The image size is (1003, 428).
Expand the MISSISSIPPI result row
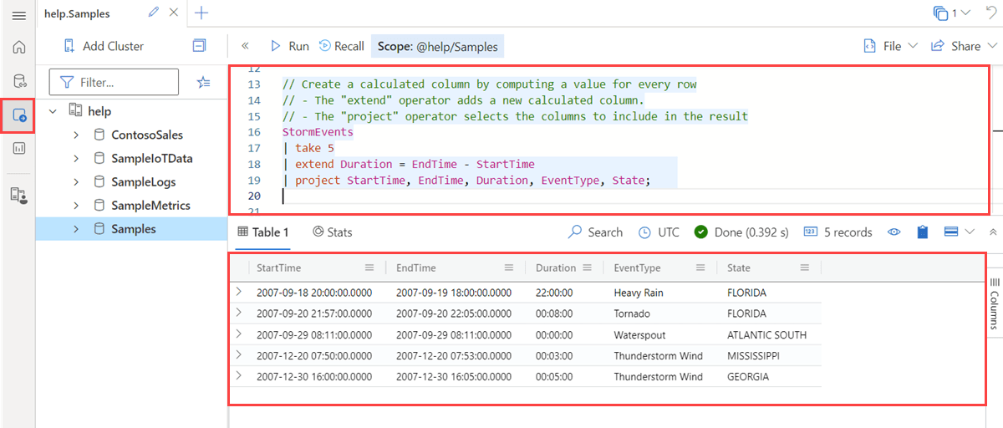coord(238,355)
